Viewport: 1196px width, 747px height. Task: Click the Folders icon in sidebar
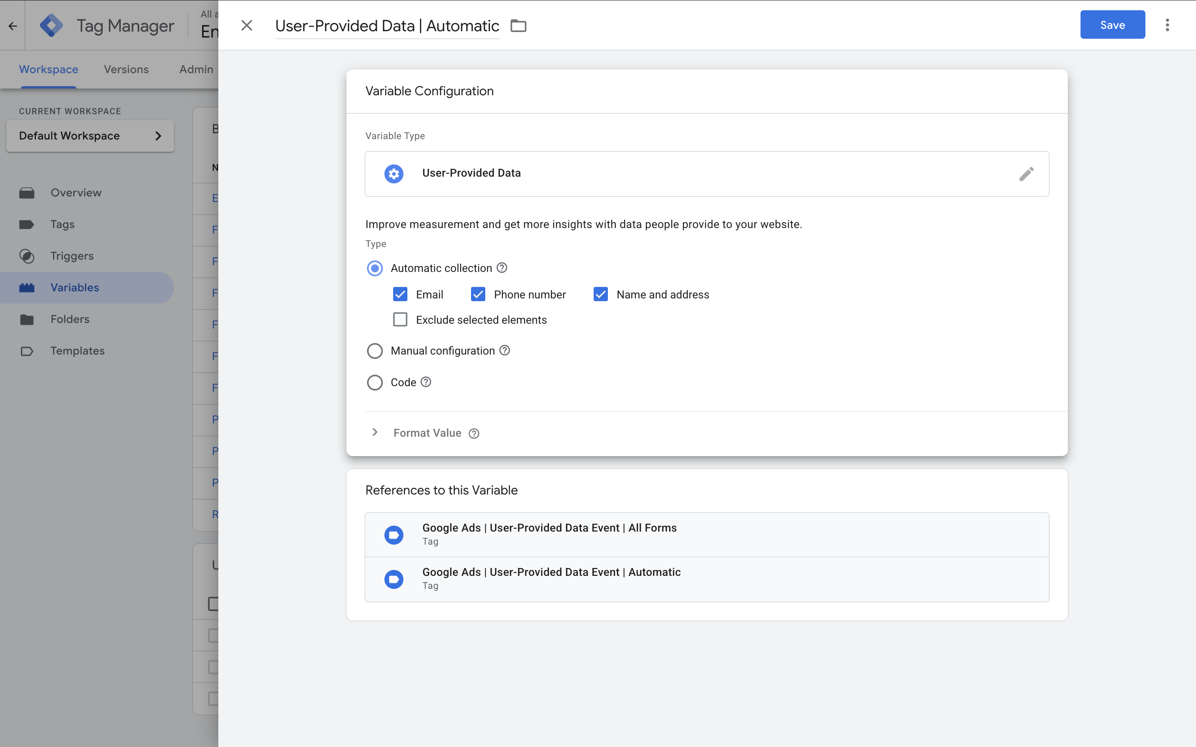[26, 320]
